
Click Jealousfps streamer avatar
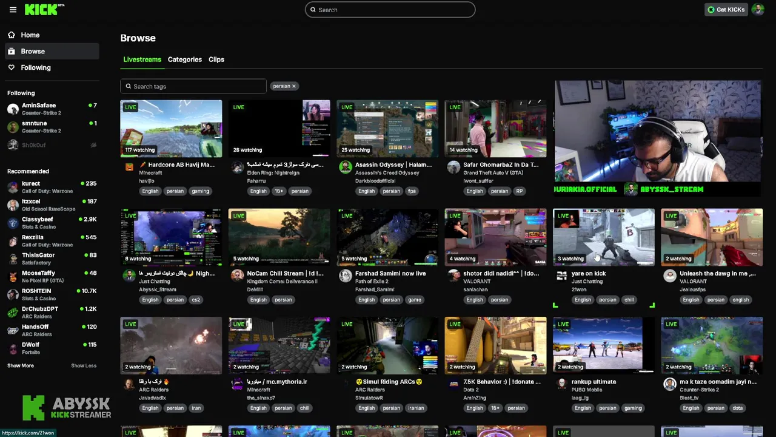[x=669, y=276]
